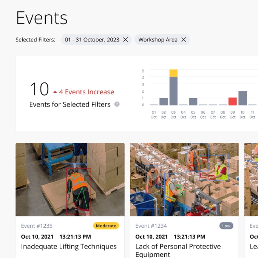
Task: Click the 09 Oct axis label
Action: point(233,114)
